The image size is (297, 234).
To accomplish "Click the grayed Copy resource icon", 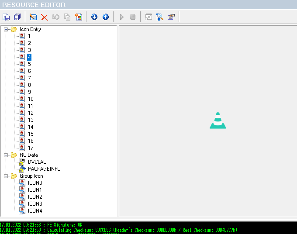I will (67, 17).
